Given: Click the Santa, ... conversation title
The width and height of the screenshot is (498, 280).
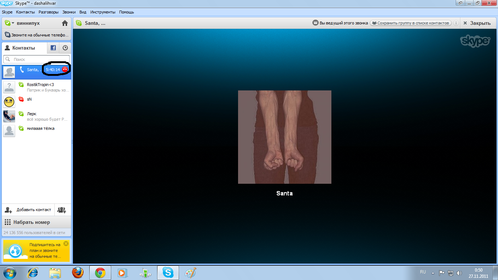Looking at the screenshot, I should [95, 23].
